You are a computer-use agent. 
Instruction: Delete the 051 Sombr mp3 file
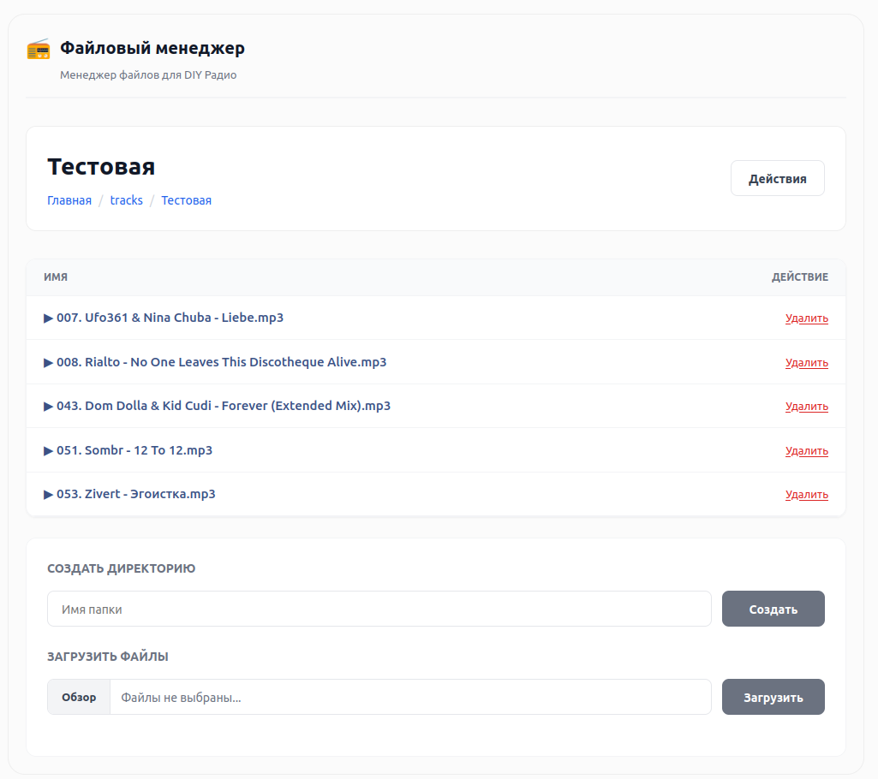coord(806,451)
